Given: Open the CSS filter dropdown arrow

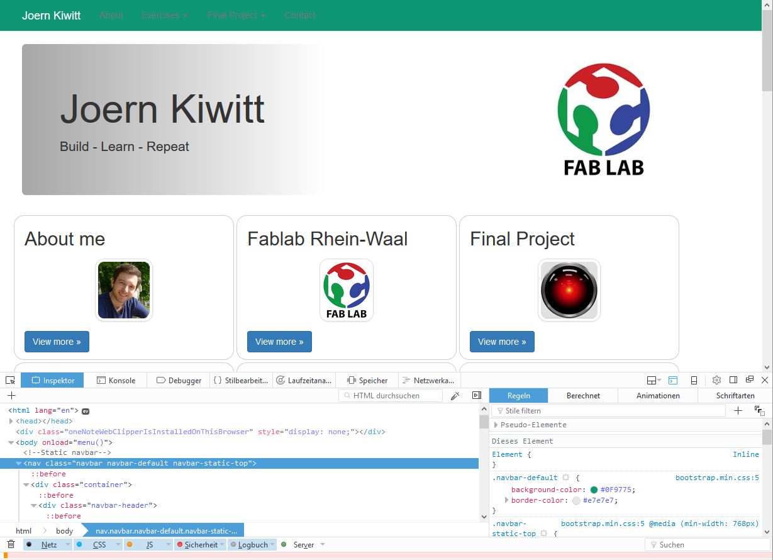Looking at the screenshot, I should (x=118, y=544).
